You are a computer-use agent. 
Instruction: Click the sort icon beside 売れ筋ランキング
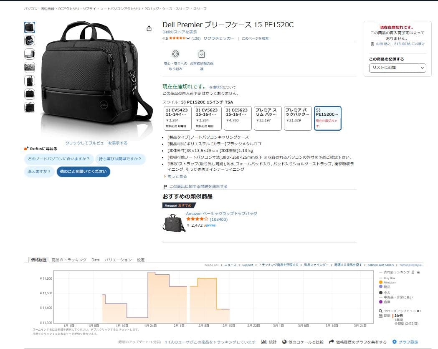[x=413, y=272]
